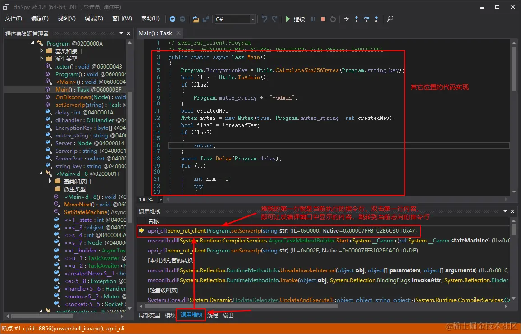Viewport: 521px width, 334px height.
Task: Continue debugging with the green play icon
Action: 288,19
